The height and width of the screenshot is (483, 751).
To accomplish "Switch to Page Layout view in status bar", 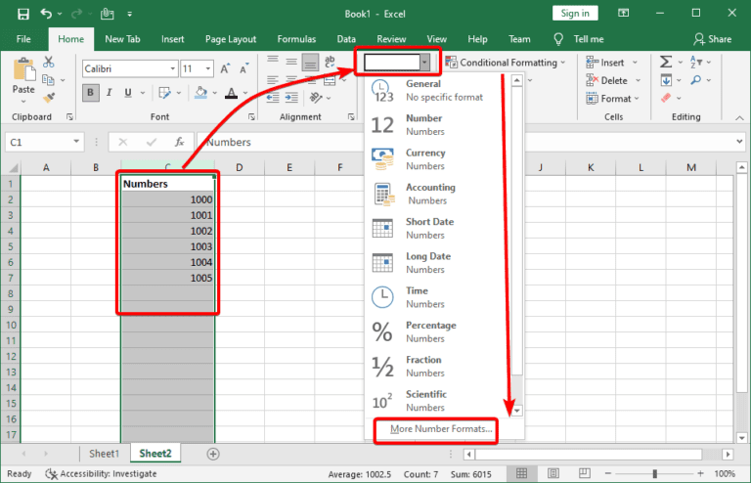I will [x=553, y=473].
